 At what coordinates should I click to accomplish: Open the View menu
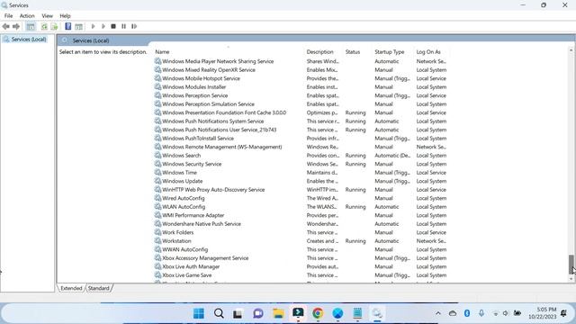click(47, 16)
